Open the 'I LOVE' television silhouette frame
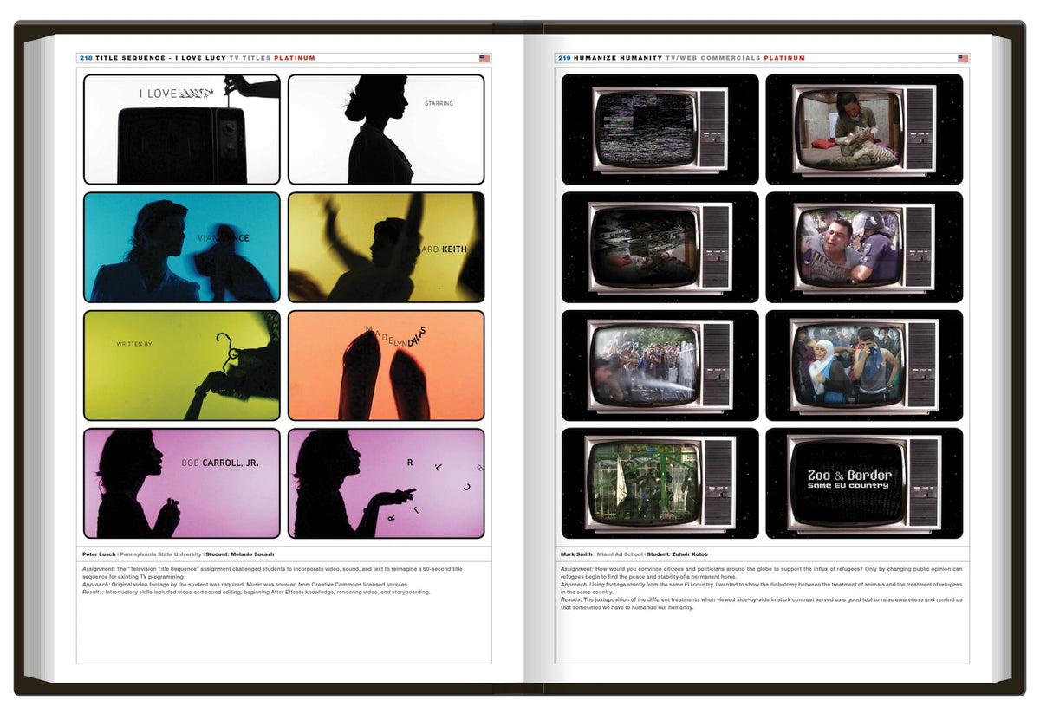Image resolution: width=1040 pixels, height=719 pixels. (182, 129)
